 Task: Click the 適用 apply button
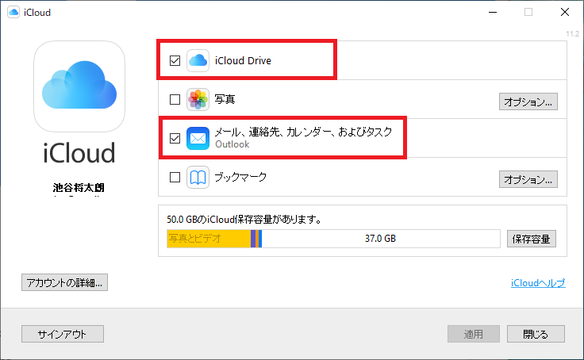click(x=474, y=334)
